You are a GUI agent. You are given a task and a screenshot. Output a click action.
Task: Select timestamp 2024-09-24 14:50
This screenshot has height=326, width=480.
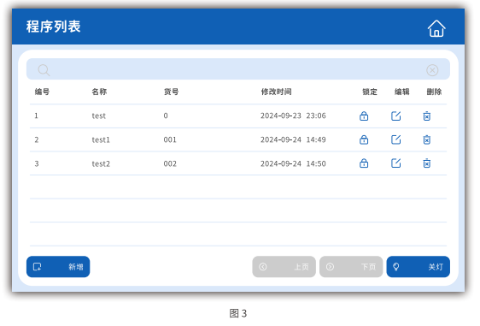tap(293, 163)
